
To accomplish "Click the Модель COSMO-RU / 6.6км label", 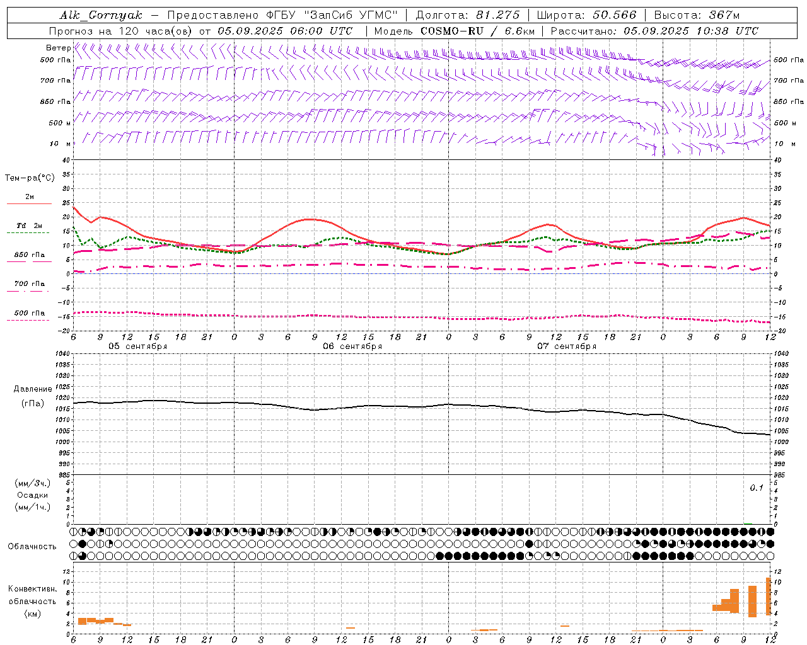I will pos(455,31).
